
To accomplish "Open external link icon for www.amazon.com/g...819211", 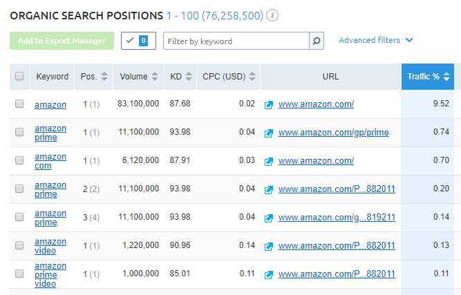I will coord(269,218).
